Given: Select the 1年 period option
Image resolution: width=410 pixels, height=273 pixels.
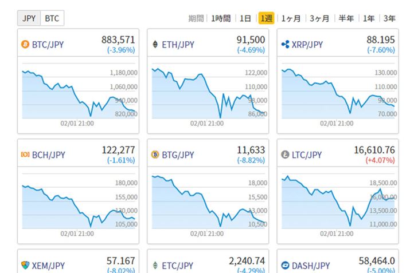Looking at the screenshot, I should [369, 18].
